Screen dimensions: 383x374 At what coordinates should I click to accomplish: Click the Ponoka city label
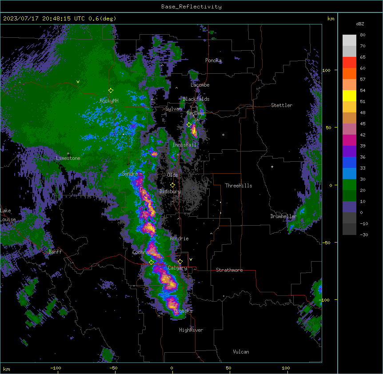[x=213, y=60]
